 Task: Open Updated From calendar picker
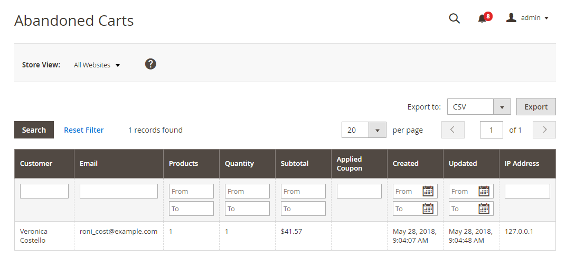coord(484,191)
